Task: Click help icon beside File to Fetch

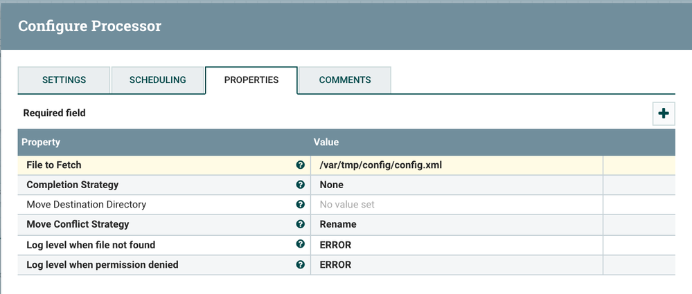Action: (x=301, y=165)
